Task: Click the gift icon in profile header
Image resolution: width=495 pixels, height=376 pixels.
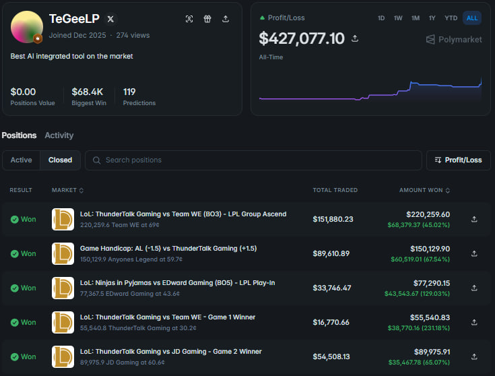Action: coord(207,19)
